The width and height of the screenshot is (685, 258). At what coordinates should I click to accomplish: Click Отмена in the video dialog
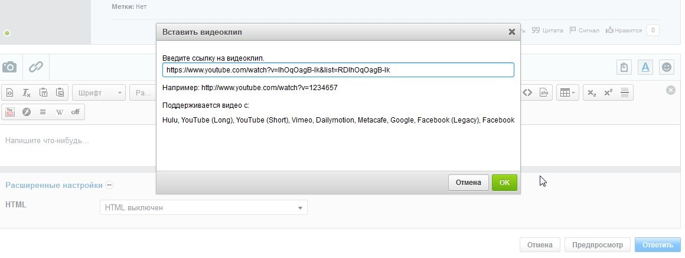click(468, 183)
